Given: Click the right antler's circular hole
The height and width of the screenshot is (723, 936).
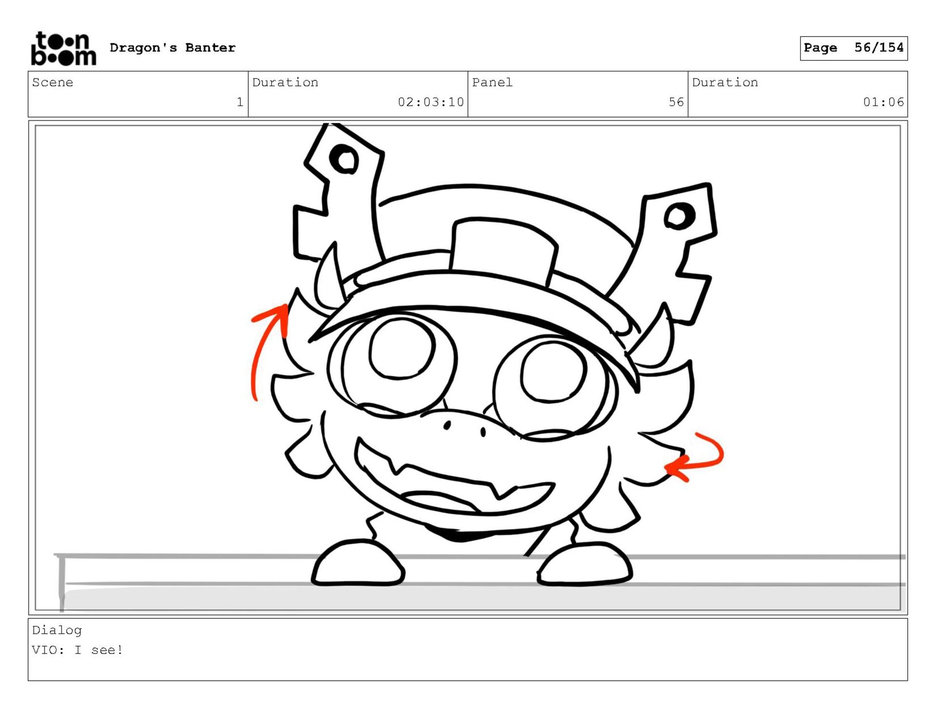Looking at the screenshot, I should pos(678,216).
